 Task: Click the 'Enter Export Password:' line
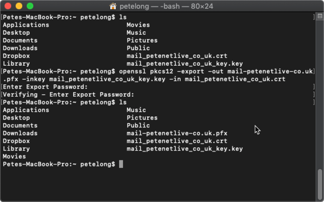pos(45,87)
